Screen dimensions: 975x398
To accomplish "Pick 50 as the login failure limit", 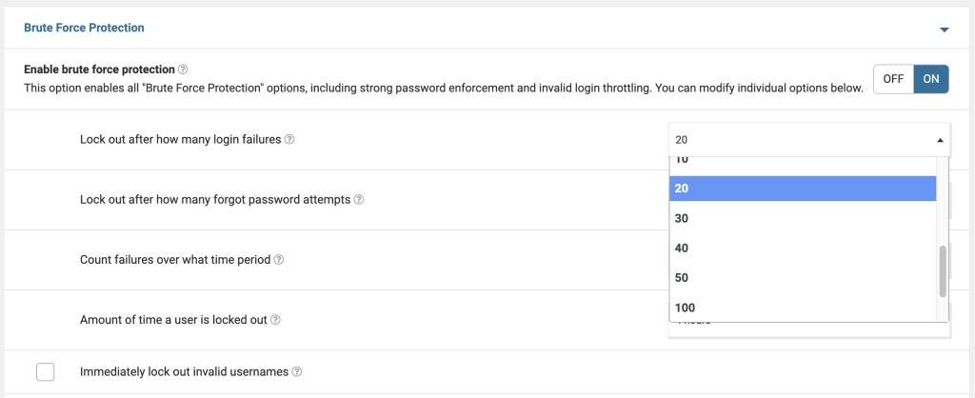I will [682, 277].
